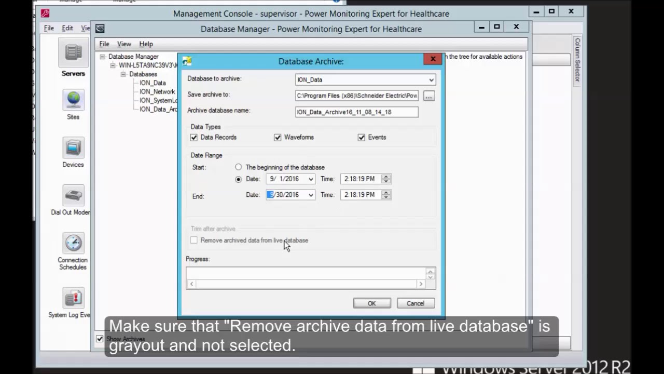Viewport: 664px width, 374px height.
Task: Select ION_Network in the database tree
Action: click(157, 92)
